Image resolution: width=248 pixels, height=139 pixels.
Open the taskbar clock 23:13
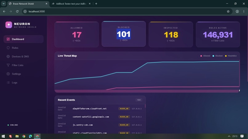tap(235, 136)
